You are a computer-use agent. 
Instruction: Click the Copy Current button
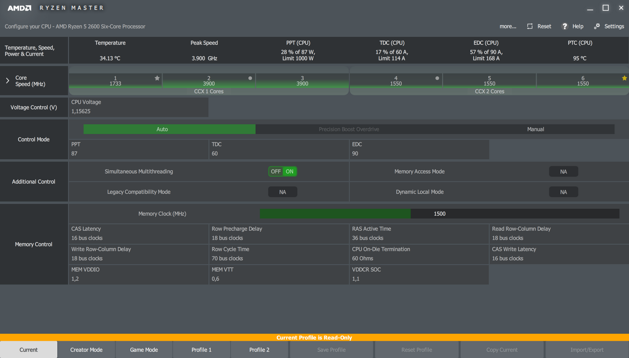click(502, 350)
